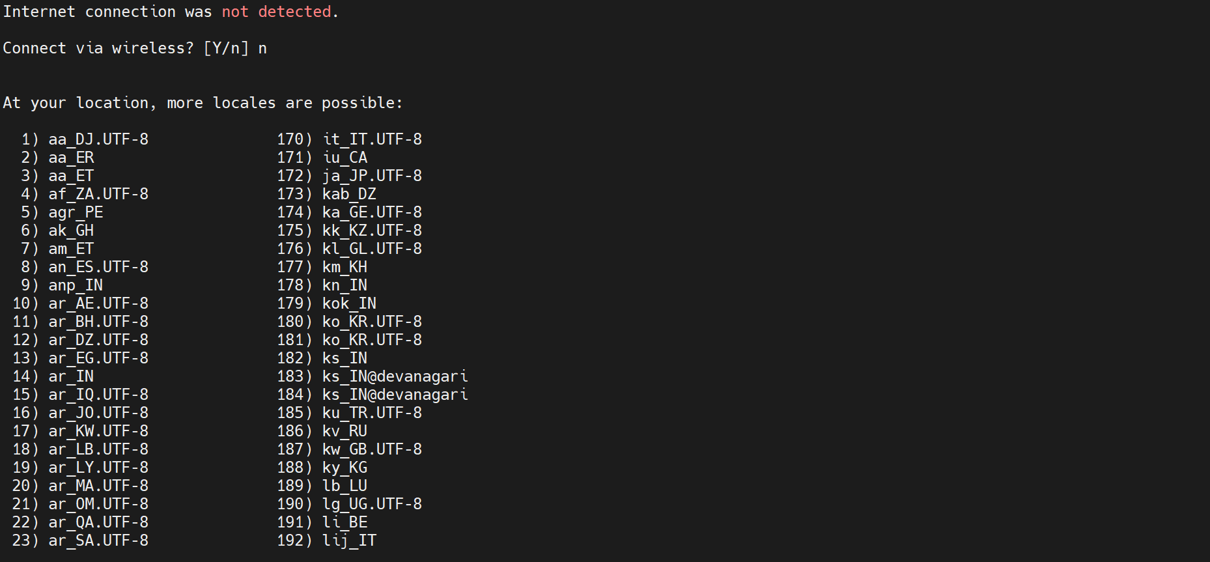Click the it_IT.UTF-8 locale entry
This screenshot has width=1210, height=562.
[x=372, y=139]
